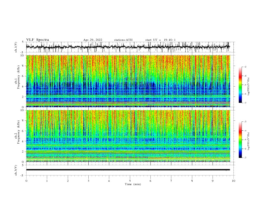Viewport: 263px width, 203px height.
Task: Click the ch.1 colorbar "log(PSD)(V²/Hz)" label
Action: pos(248,87)
